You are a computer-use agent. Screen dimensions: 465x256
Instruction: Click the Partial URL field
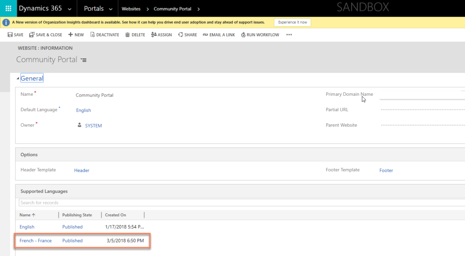tap(422, 110)
